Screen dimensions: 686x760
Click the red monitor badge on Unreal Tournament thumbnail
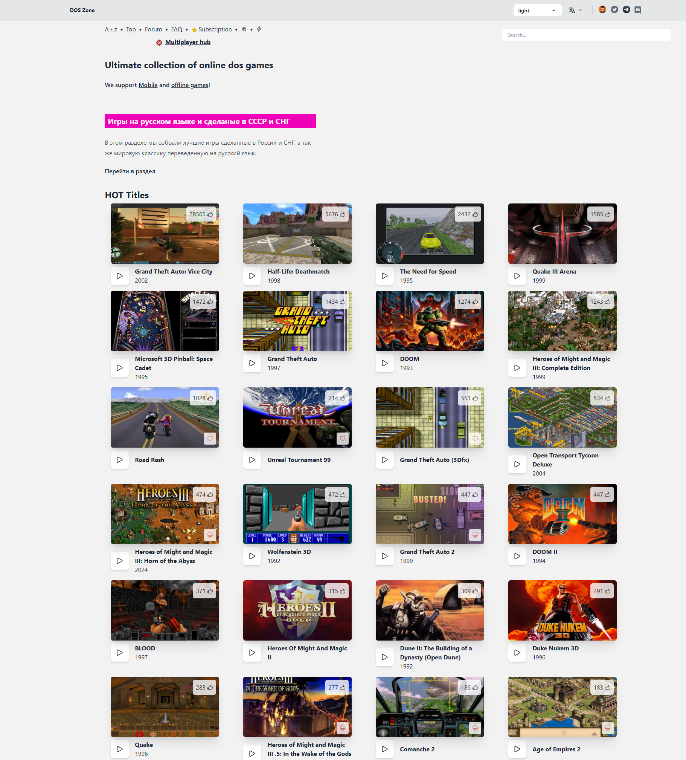[x=342, y=439]
